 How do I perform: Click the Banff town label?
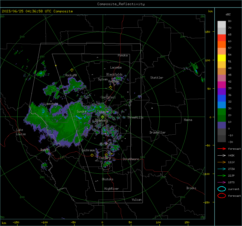[44, 150]
